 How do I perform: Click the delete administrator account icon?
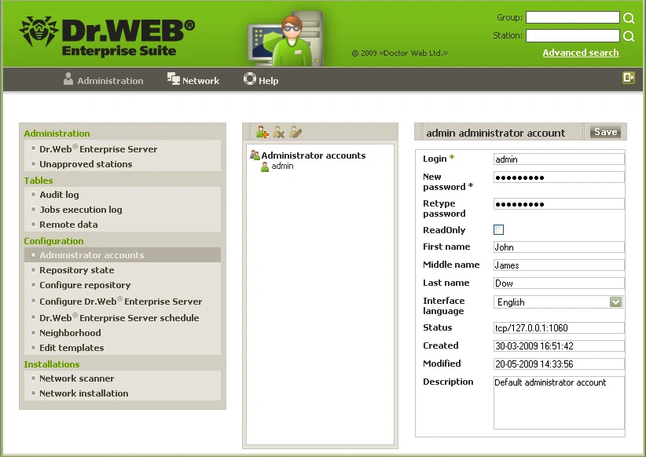(x=278, y=133)
